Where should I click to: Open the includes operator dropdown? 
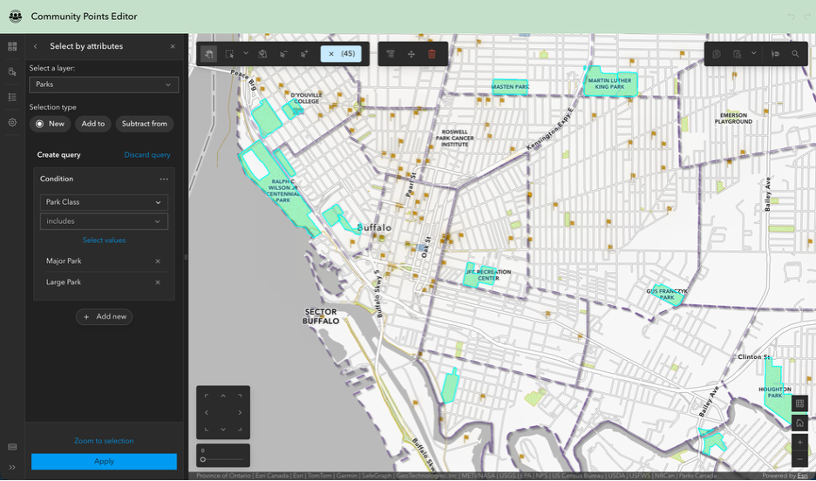pyautogui.click(x=104, y=221)
